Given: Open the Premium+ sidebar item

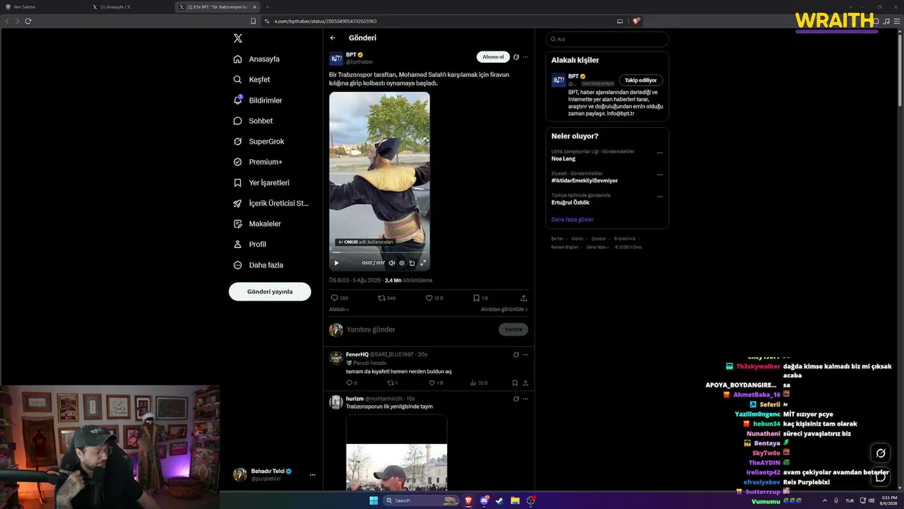Looking at the screenshot, I should pyautogui.click(x=258, y=162).
